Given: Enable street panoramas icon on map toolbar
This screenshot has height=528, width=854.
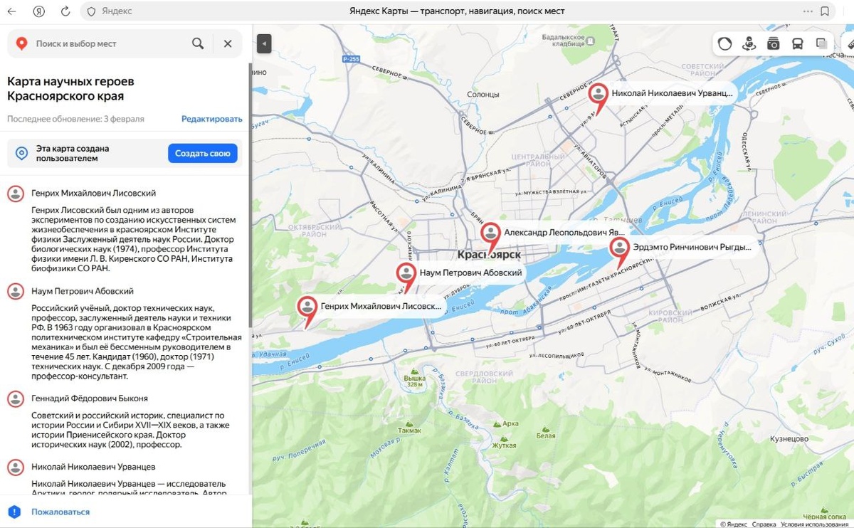Looking at the screenshot, I should [x=749, y=43].
